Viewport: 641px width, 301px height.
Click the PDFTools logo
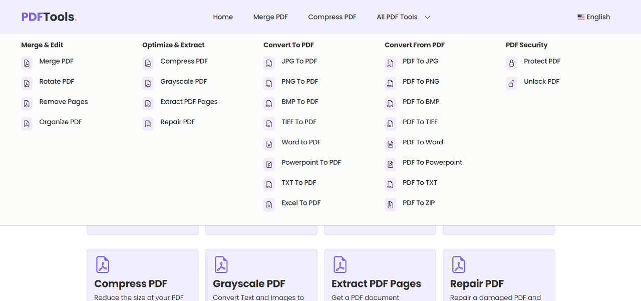49,17
